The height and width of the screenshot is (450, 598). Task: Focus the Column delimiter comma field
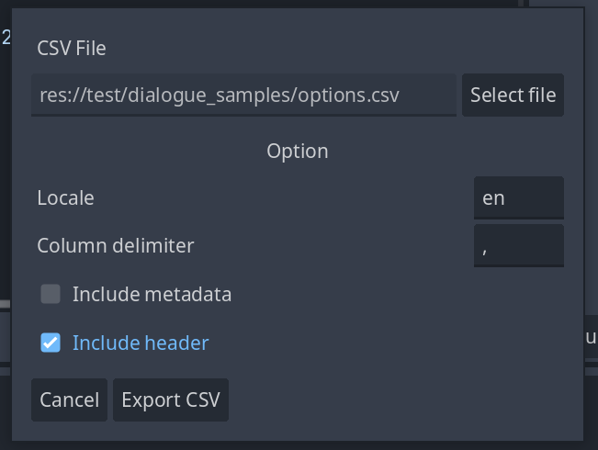tap(518, 245)
